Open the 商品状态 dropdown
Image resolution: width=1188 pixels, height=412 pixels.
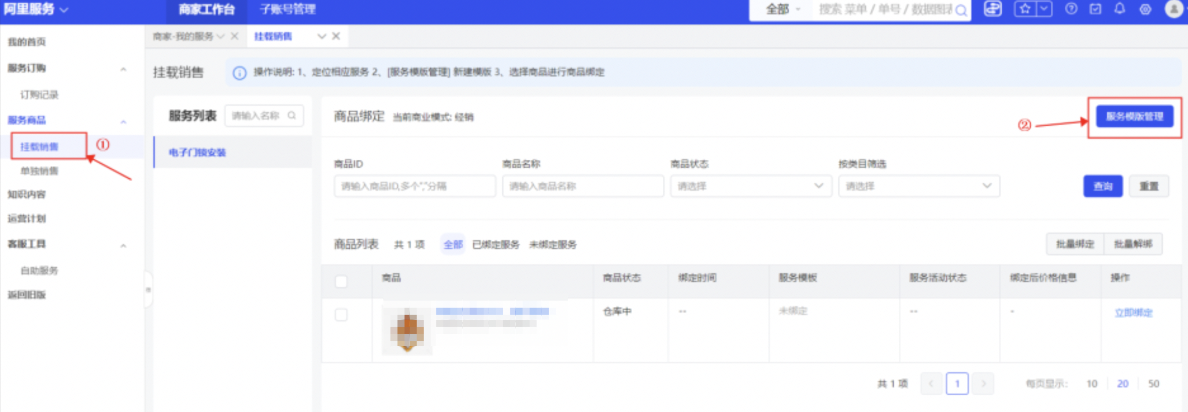point(751,186)
